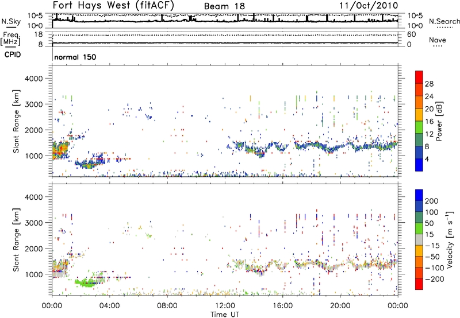The width and height of the screenshot is (460, 318).
Task: Click the left '10^5' noise axis label
Action: coord(35,15)
